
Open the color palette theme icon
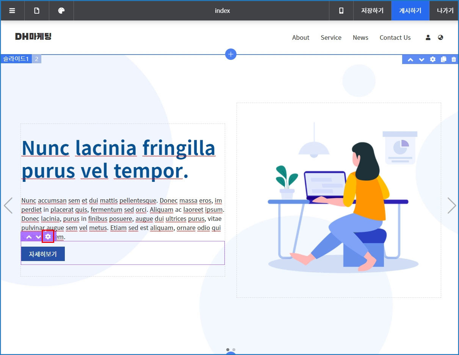coord(61,11)
